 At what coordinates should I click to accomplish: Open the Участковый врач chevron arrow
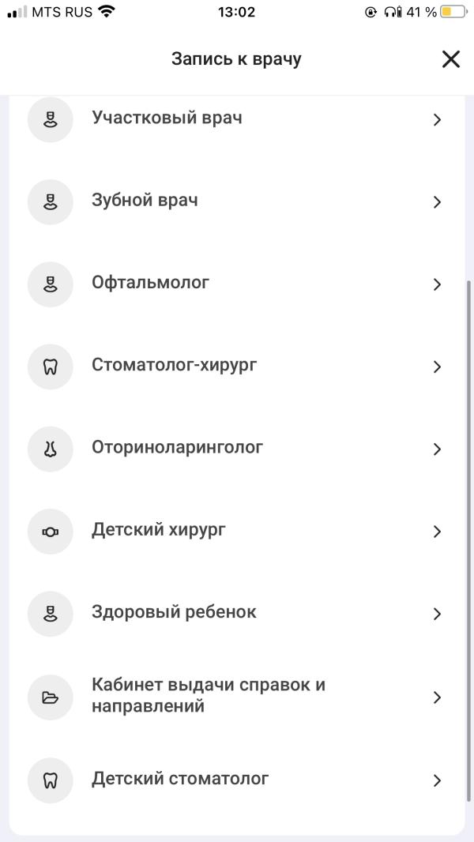(x=437, y=120)
